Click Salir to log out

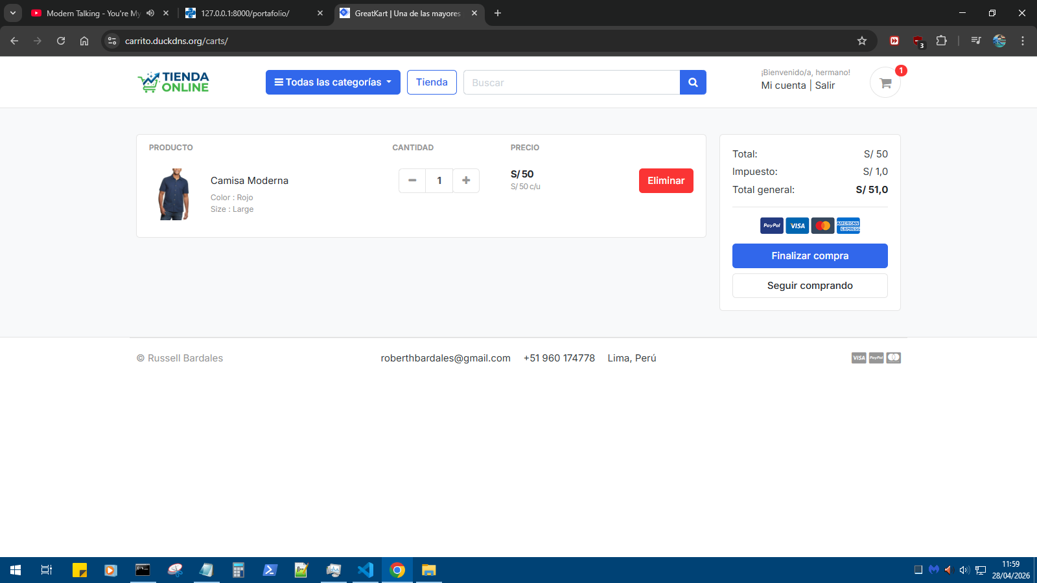click(825, 86)
